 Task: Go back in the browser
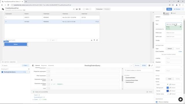pyautogui.click(x=2, y=5)
